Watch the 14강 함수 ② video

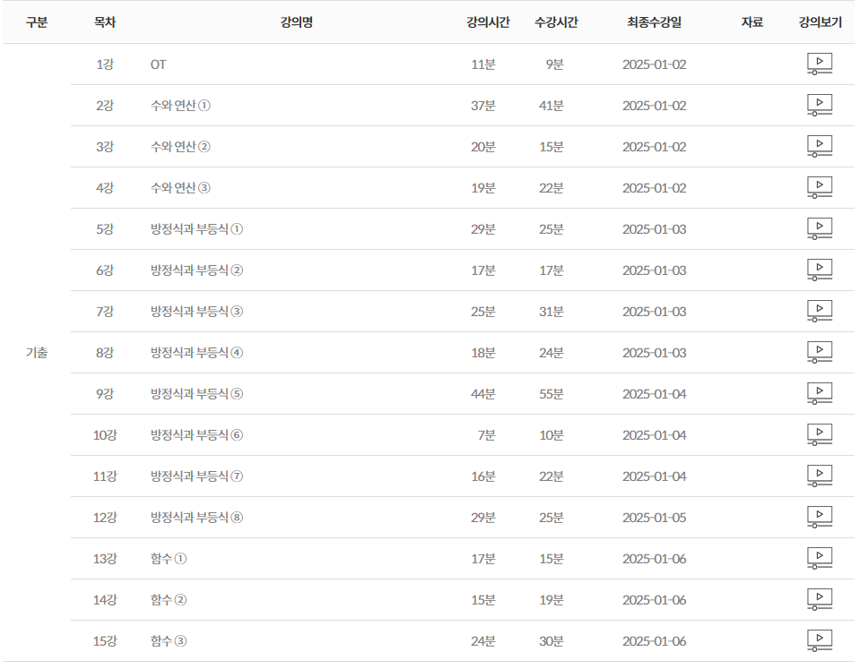(820, 600)
